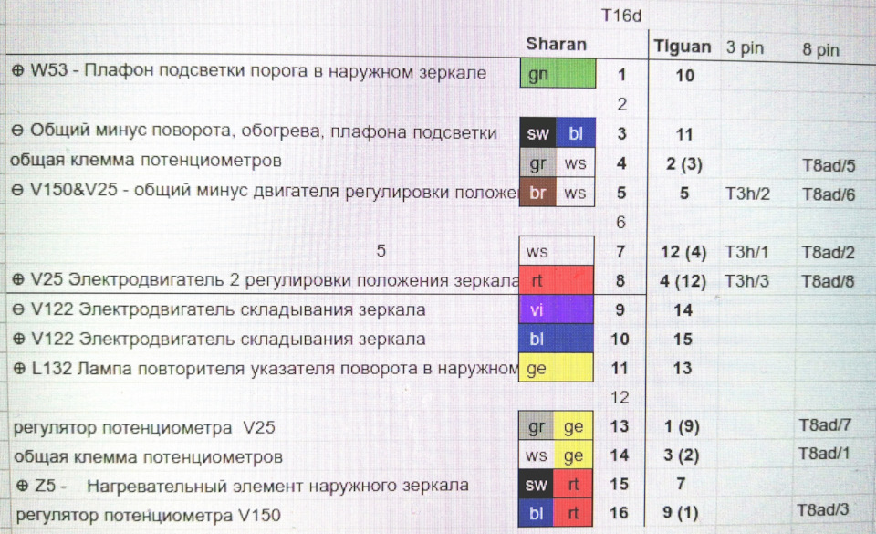
Task: Select the yellow 'ge' cell in row 11
Action: tap(556, 368)
